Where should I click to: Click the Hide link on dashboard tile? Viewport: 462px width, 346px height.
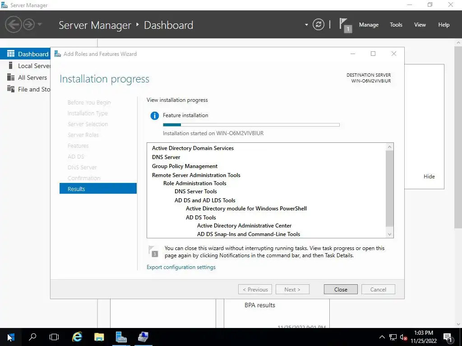click(429, 177)
